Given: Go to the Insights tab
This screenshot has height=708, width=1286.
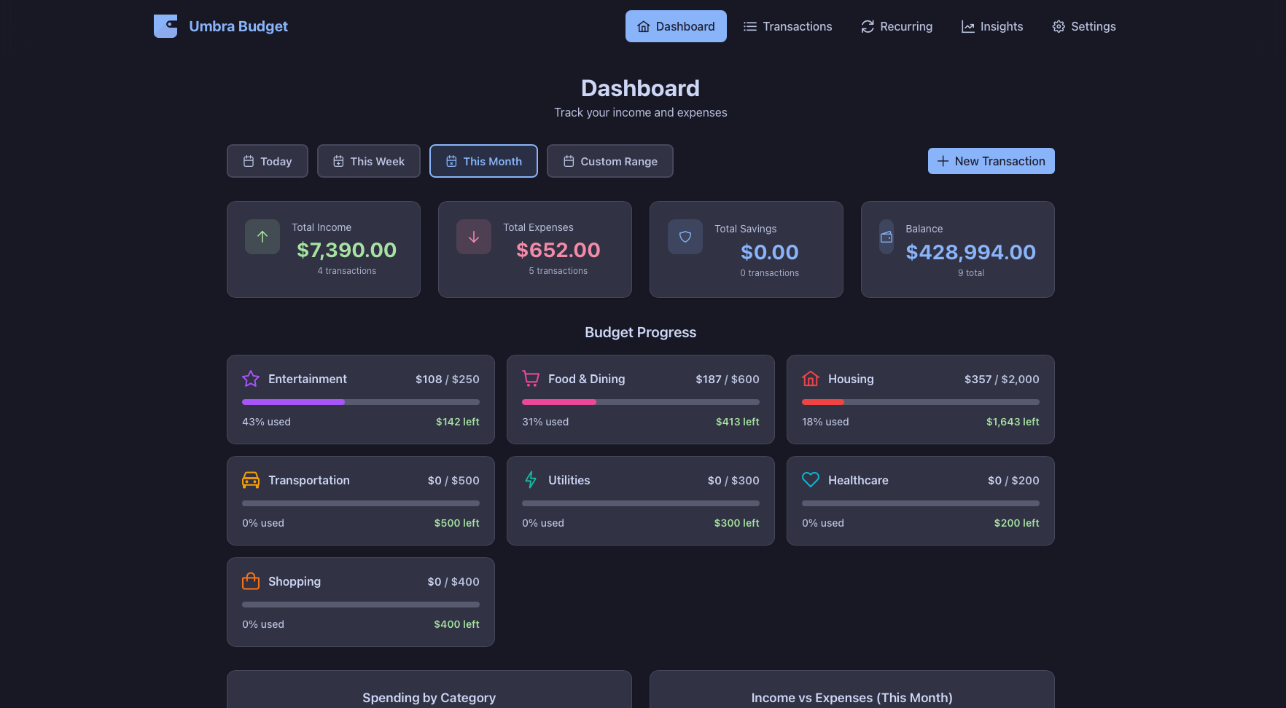Looking at the screenshot, I should (991, 26).
